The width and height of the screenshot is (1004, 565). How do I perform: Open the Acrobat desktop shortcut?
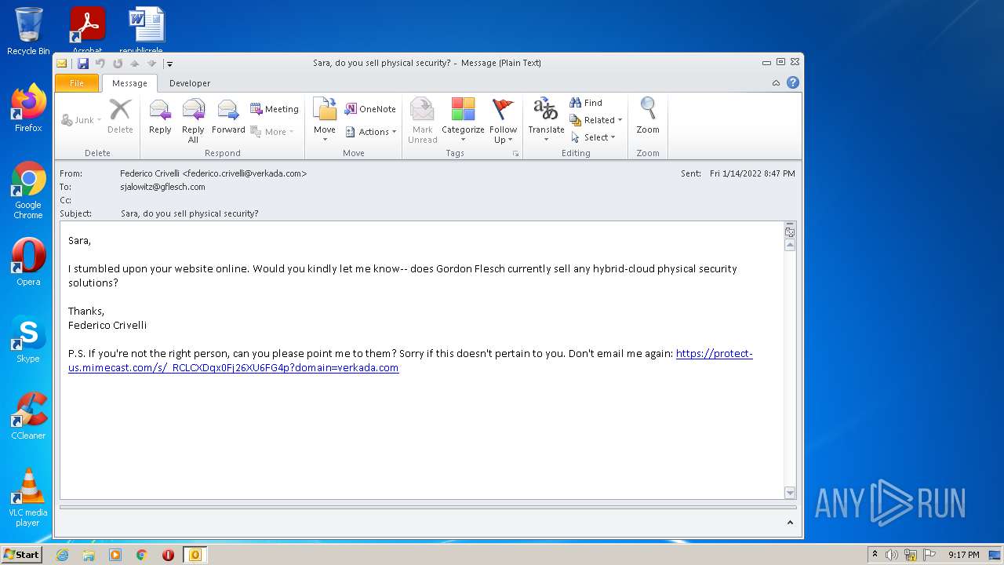(88, 30)
